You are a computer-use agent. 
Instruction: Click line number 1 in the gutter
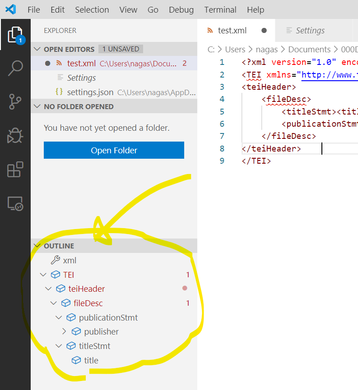coord(222,62)
